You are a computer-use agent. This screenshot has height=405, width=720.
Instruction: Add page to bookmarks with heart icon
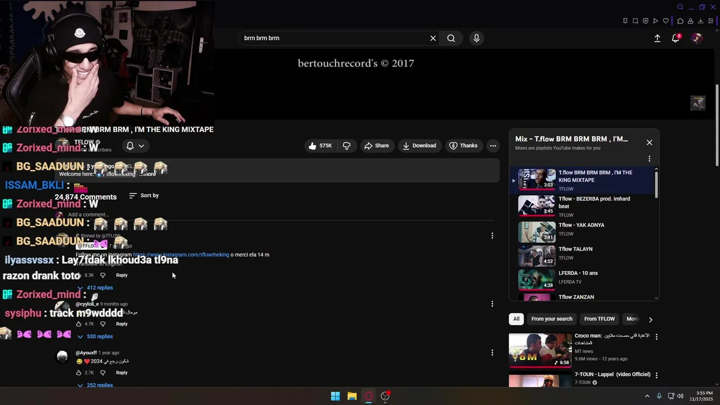666,21
